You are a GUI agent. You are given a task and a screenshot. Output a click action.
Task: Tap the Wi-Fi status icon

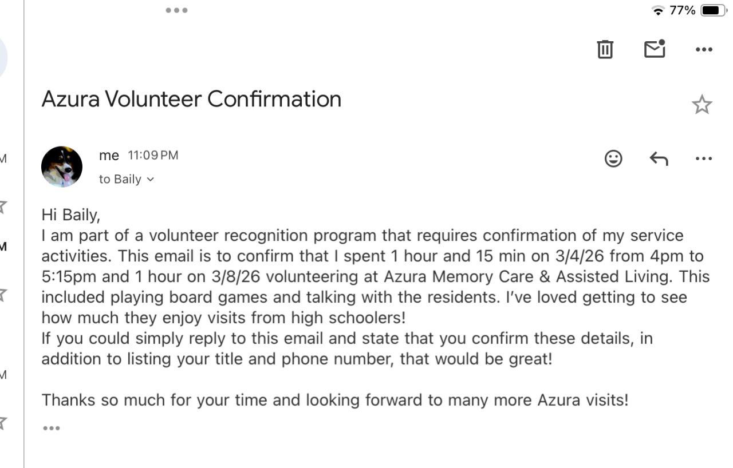click(658, 11)
